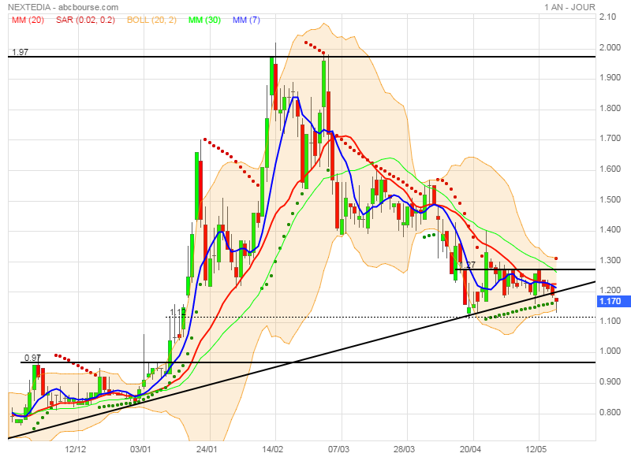631x457 pixels.
Task: Click the 2.10 price axis label
Action: 607,17
